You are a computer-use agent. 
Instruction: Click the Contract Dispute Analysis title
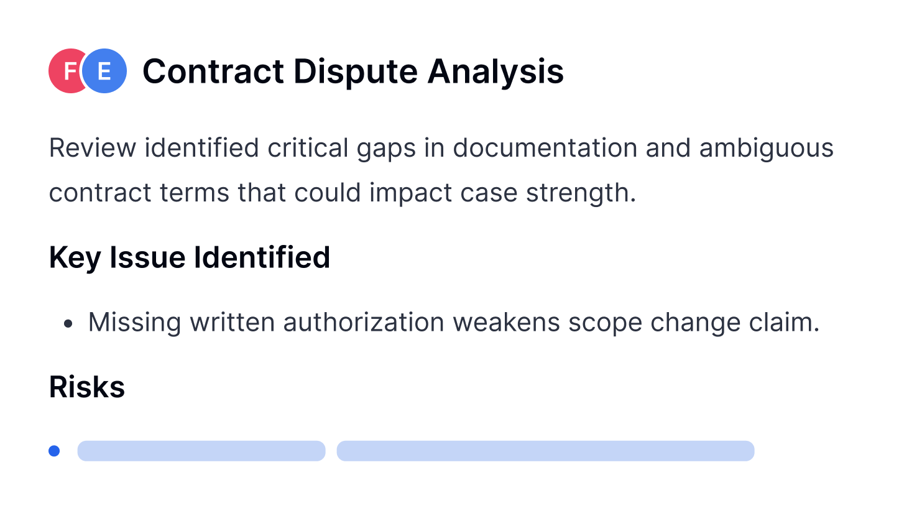353,71
